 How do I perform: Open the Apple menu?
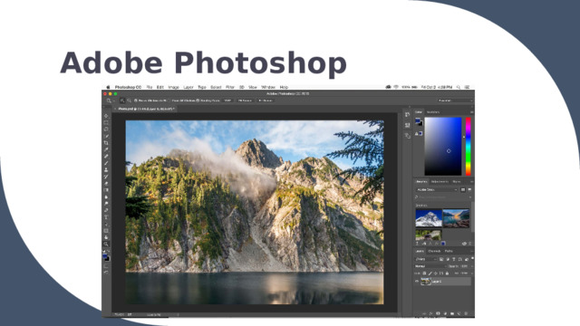point(108,87)
